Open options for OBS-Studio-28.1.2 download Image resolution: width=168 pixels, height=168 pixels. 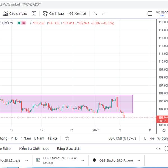coord(27,160)
